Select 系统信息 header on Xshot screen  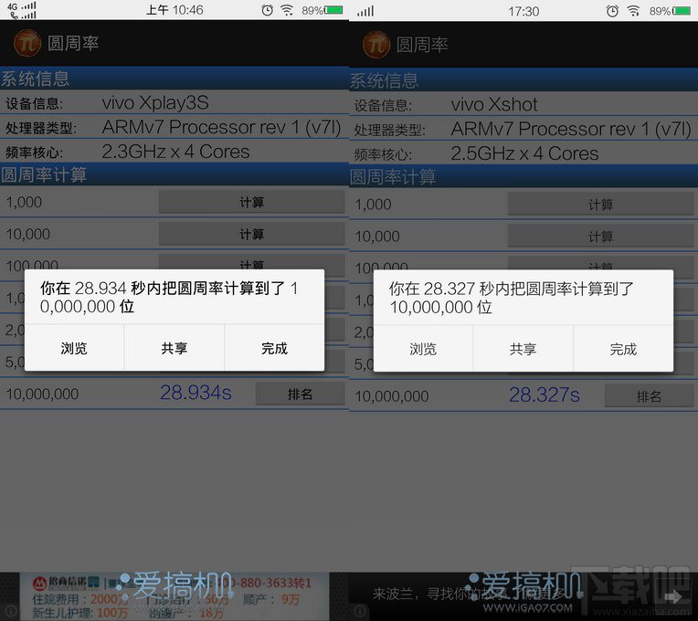click(x=384, y=80)
